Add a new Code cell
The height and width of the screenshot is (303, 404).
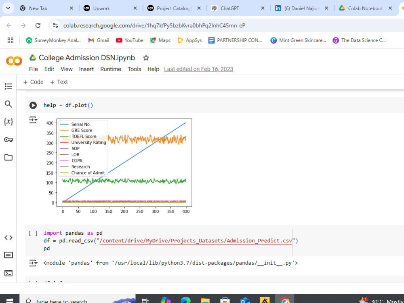33,82
